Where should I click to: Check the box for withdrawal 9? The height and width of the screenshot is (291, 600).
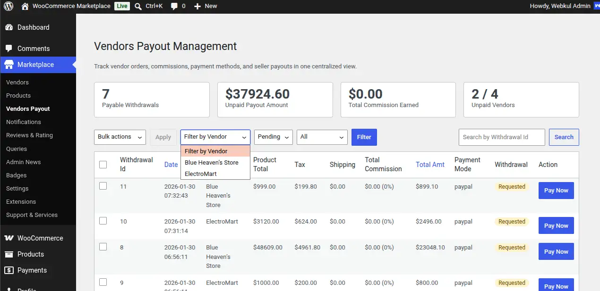coord(103,282)
